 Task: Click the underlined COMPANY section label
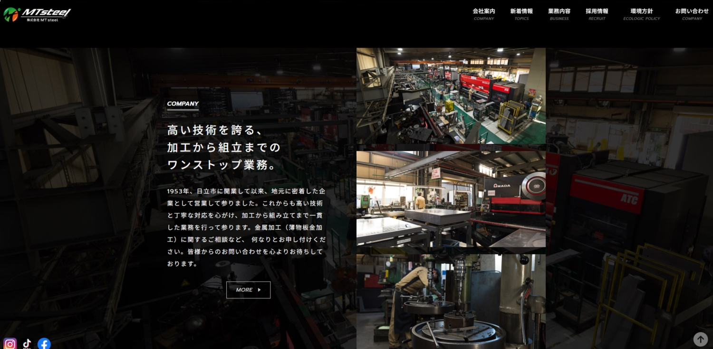183,104
